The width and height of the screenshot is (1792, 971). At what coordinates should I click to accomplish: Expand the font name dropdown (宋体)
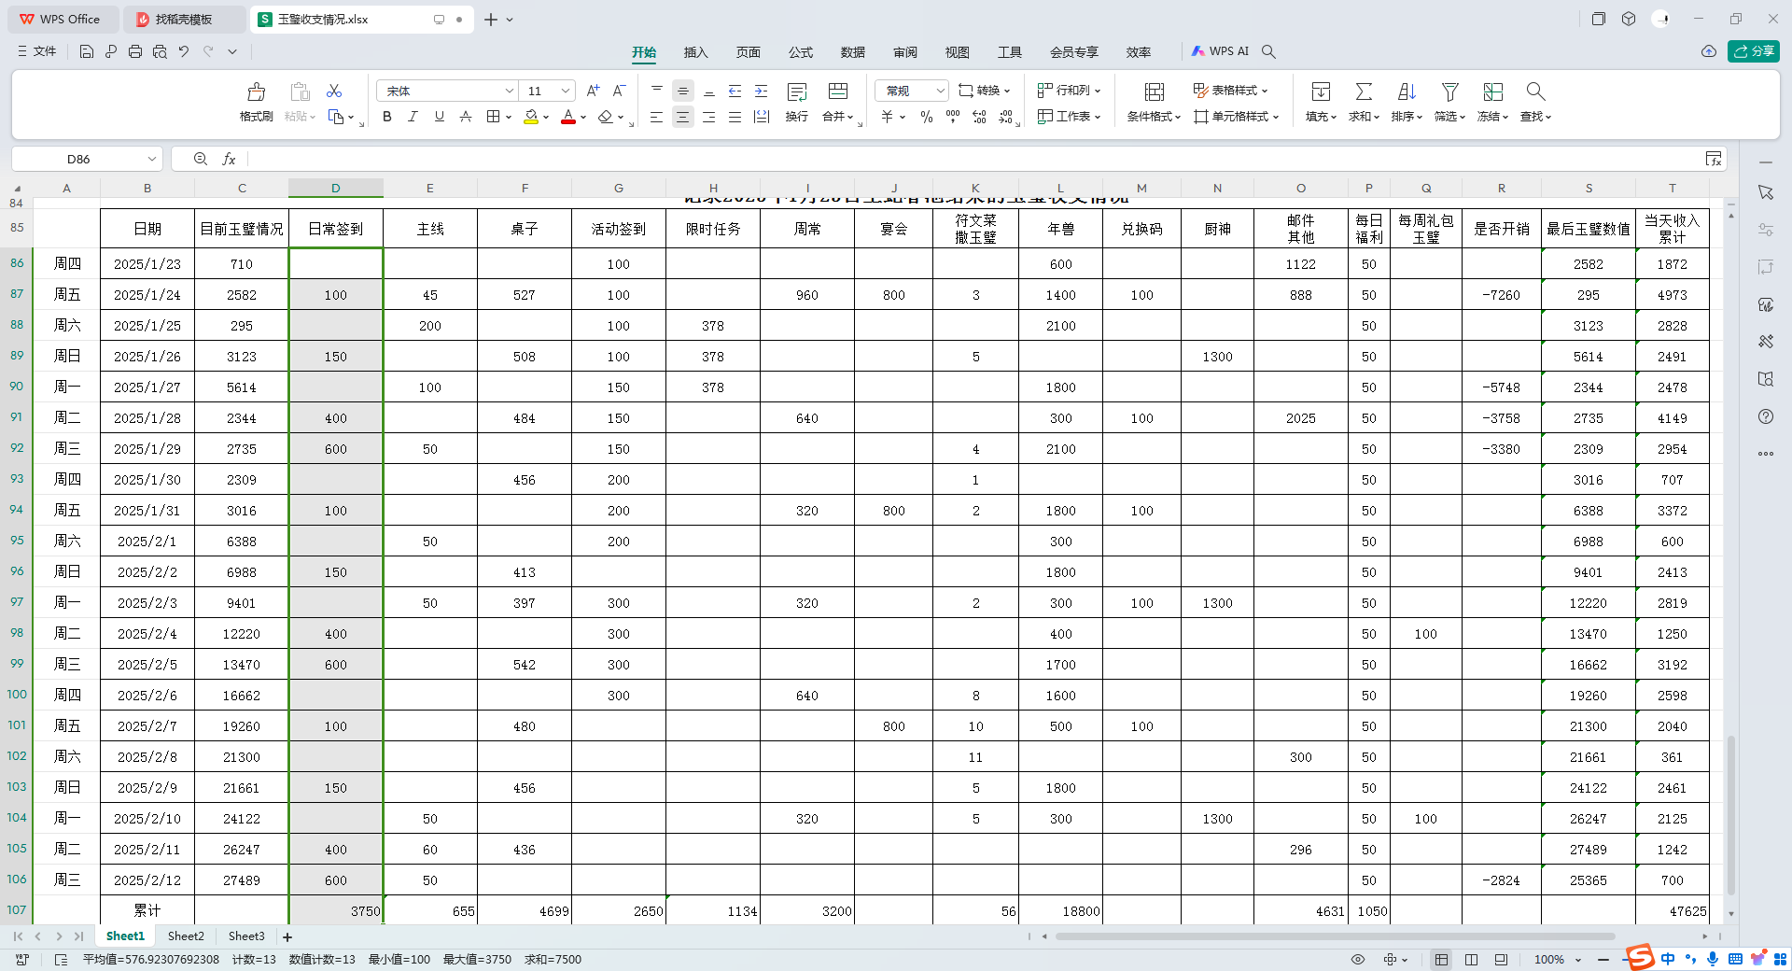[x=510, y=91]
